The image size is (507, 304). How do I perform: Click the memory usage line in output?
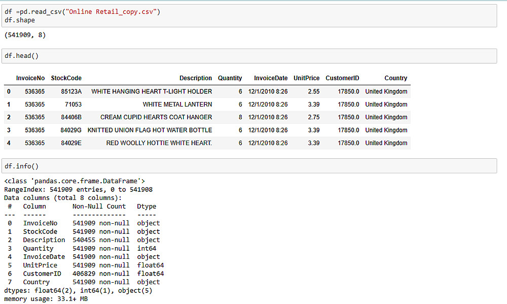pos(46,299)
